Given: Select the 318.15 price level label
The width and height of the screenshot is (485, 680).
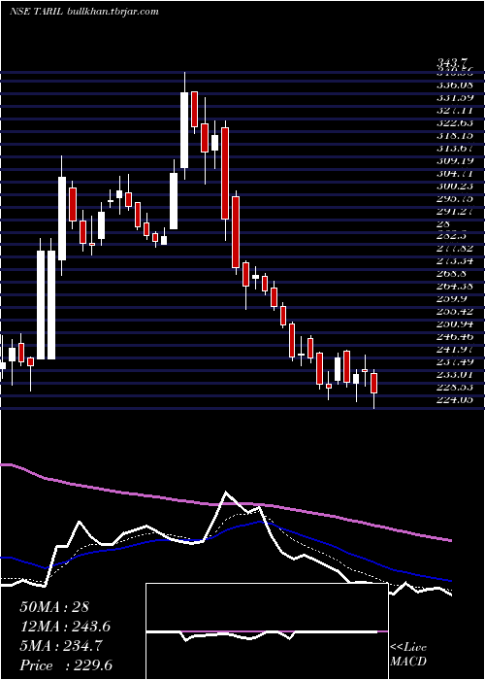Looking at the screenshot, I should tap(455, 135).
